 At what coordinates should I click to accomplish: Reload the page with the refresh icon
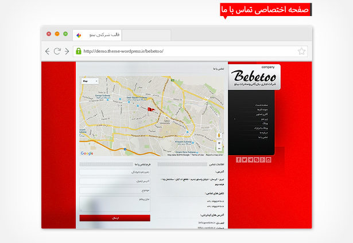(57, 51)
